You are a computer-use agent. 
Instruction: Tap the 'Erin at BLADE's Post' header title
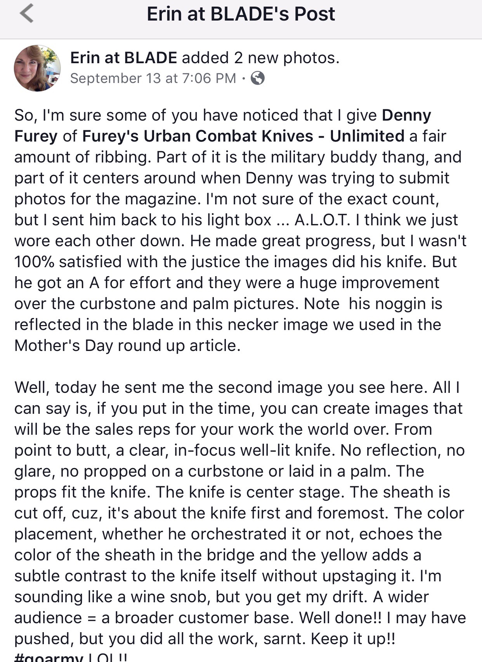tap(241, 14)
